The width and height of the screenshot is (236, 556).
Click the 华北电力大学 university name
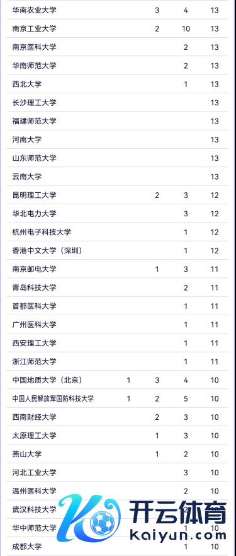pos(35,214)
